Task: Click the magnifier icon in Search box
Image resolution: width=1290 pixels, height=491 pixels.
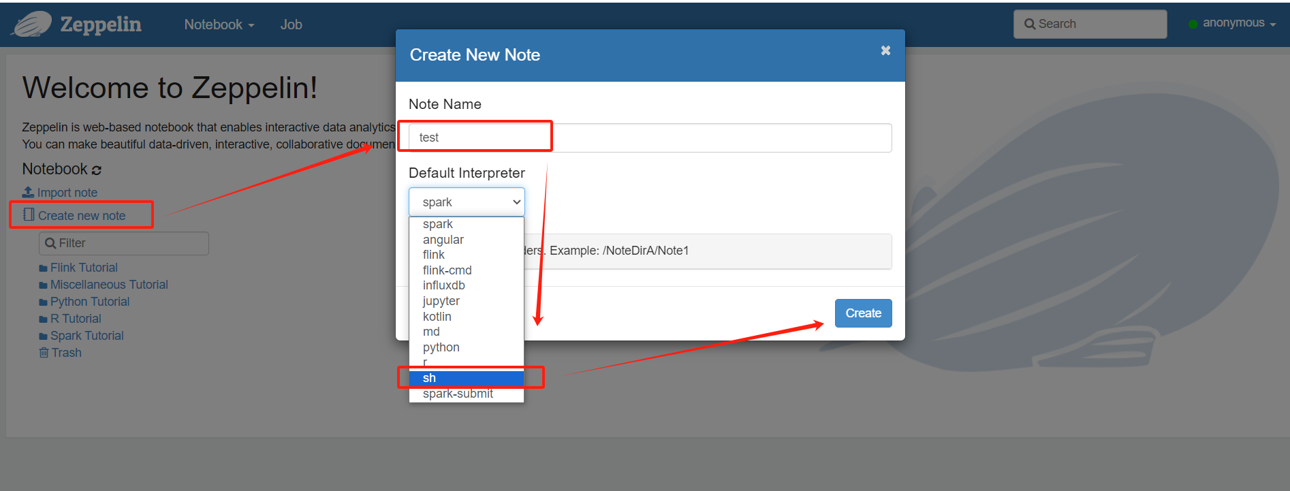Action: 1030,24
